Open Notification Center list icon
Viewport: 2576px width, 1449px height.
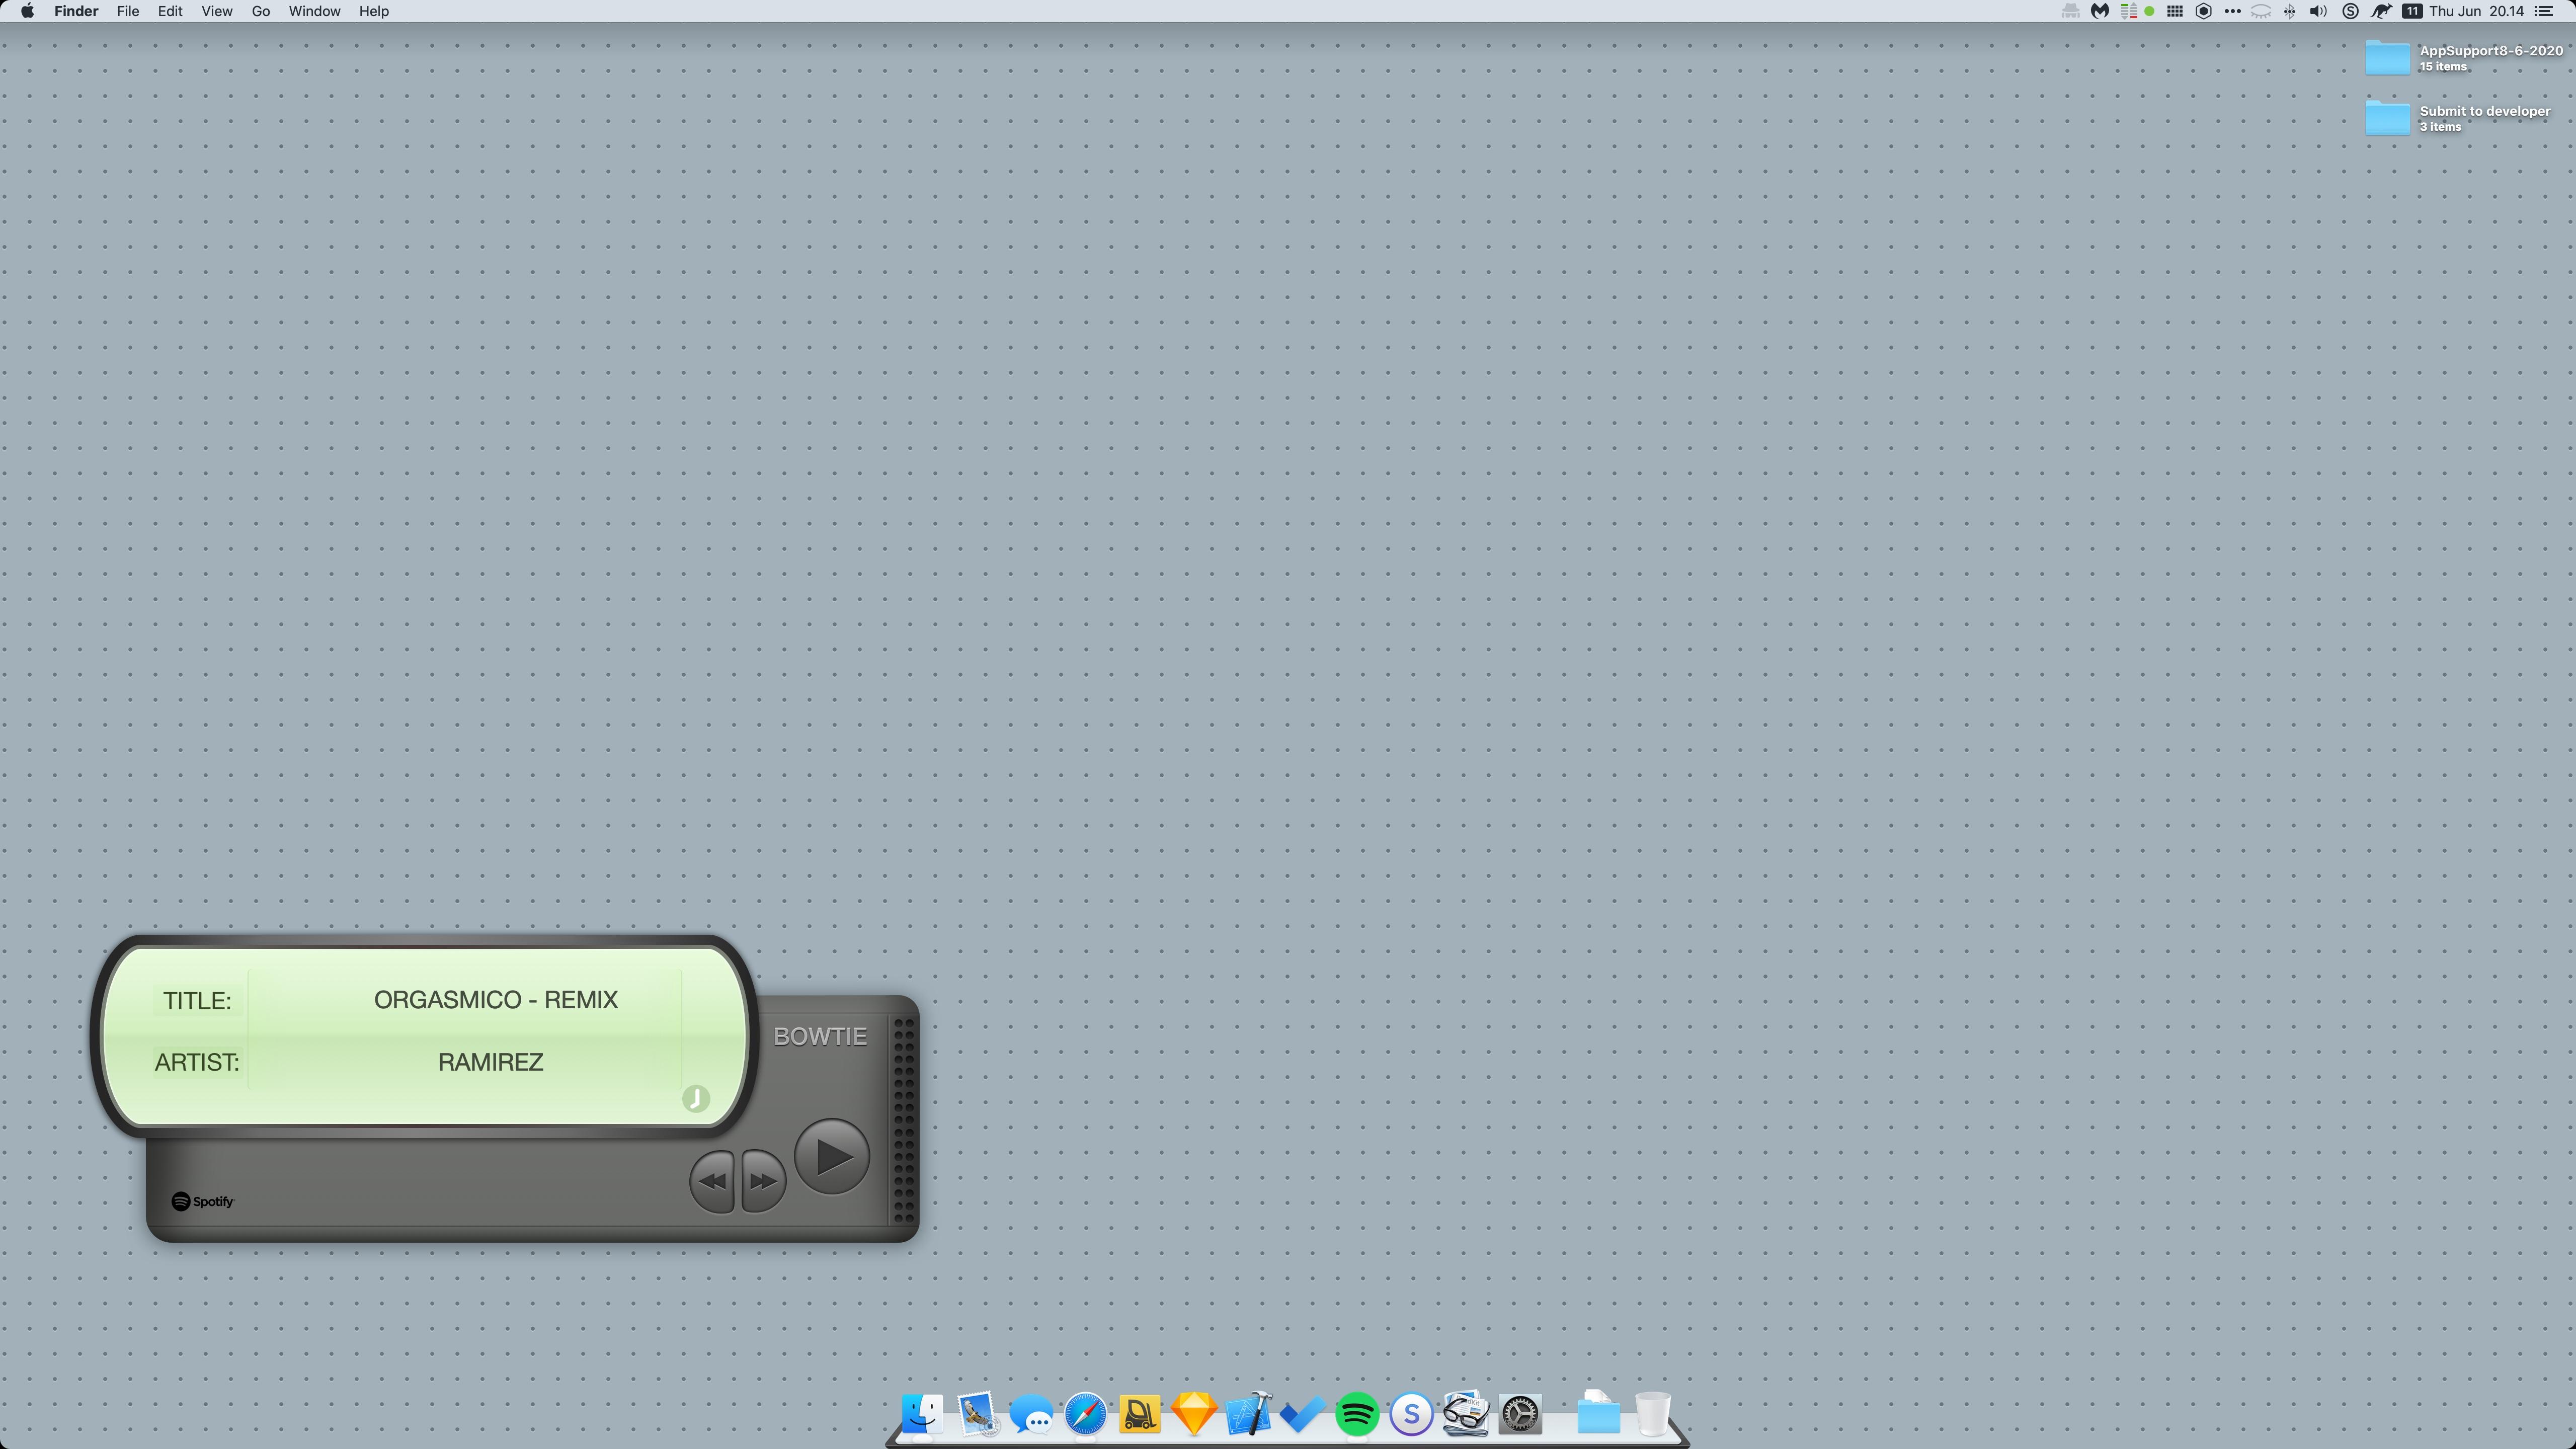(x=2544, y=11)
